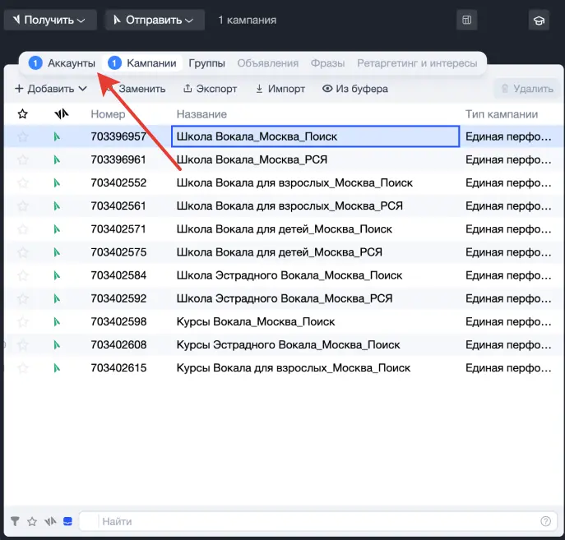The width and height of the screenshot is (565, 540).
Task: Expand the Получить dropdown
Action: click(50, 20)
